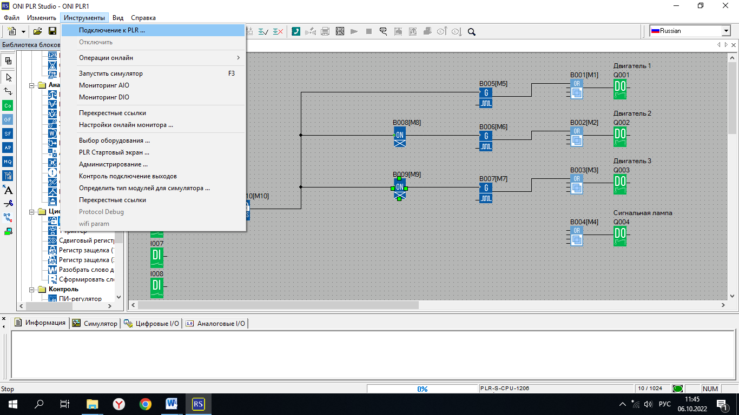Select output Q001 Двигатель 1 block

620,89
